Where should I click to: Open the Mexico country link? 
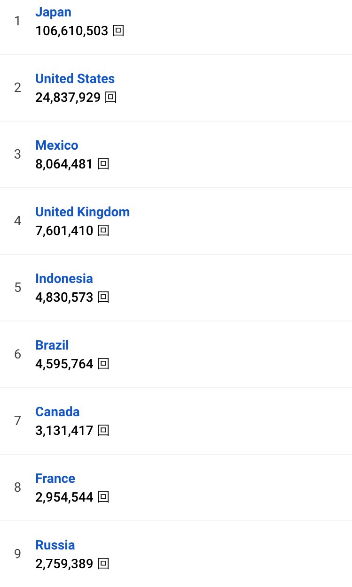click(56, 145)
